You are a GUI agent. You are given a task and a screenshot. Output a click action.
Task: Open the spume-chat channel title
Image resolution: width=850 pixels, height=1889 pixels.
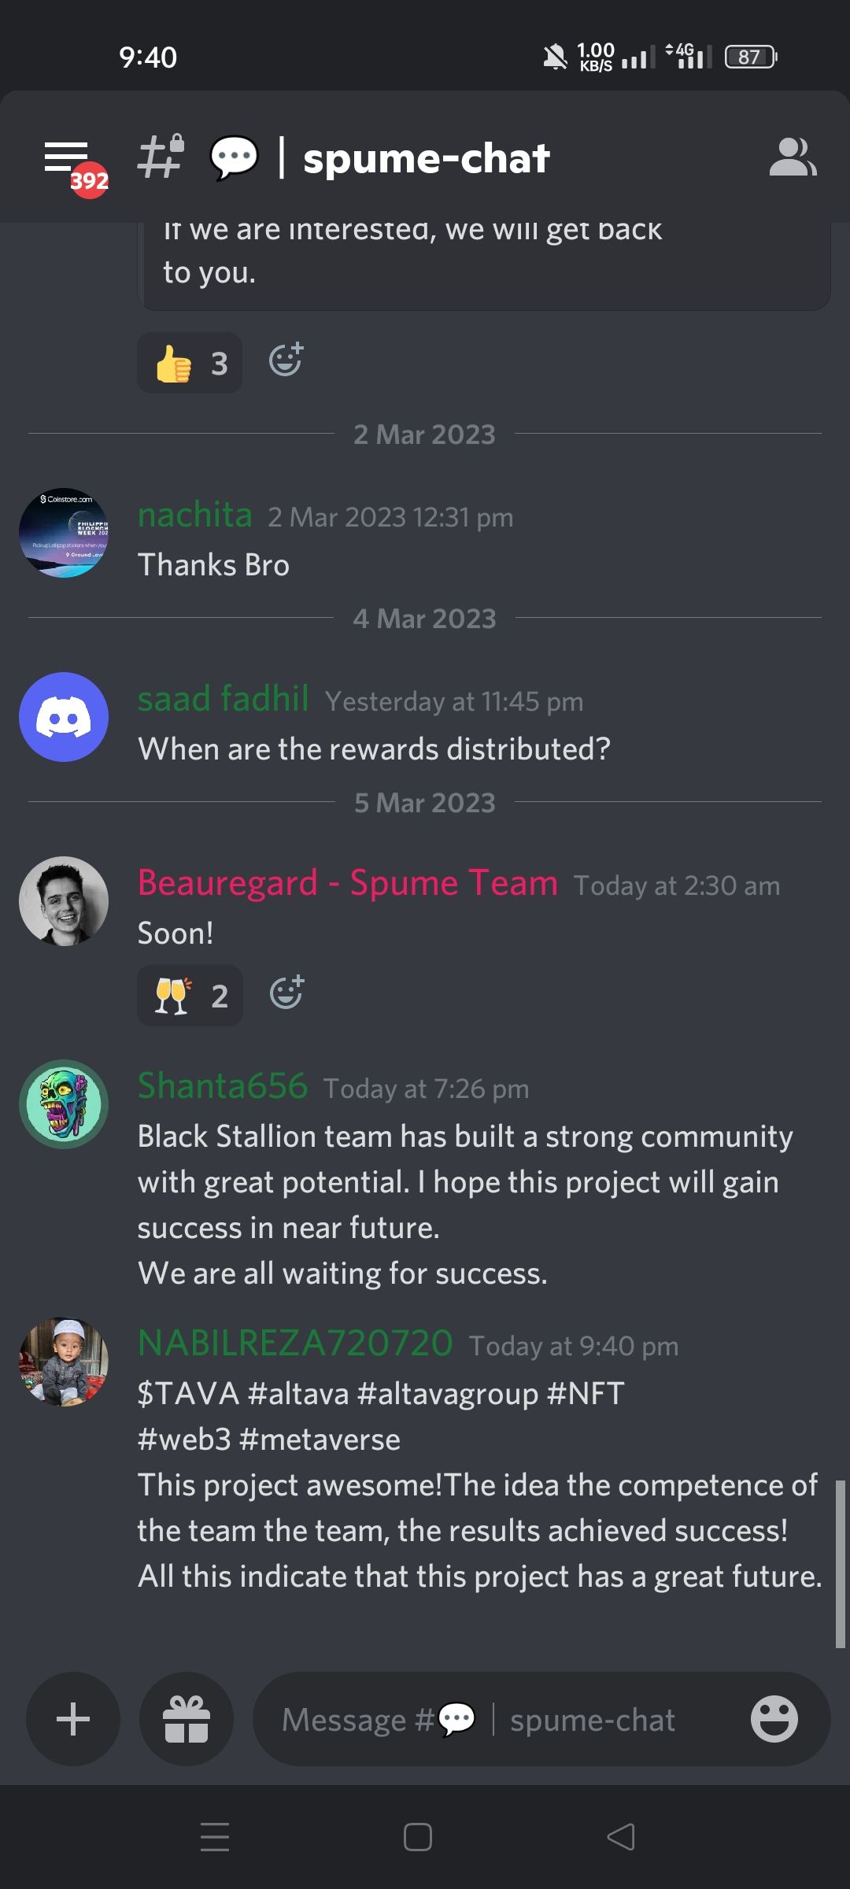[426, 158]
